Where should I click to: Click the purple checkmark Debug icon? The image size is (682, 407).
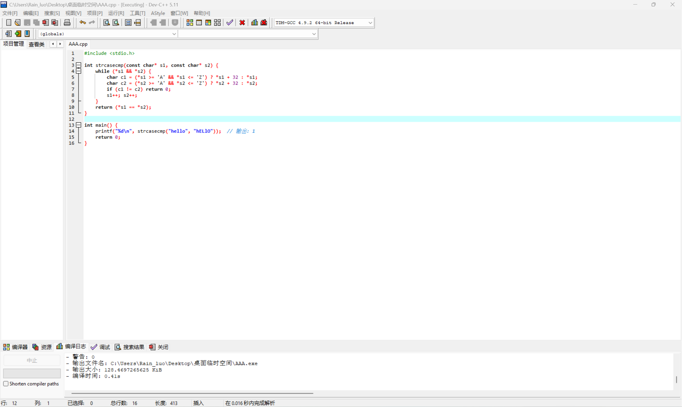(230, 22)
